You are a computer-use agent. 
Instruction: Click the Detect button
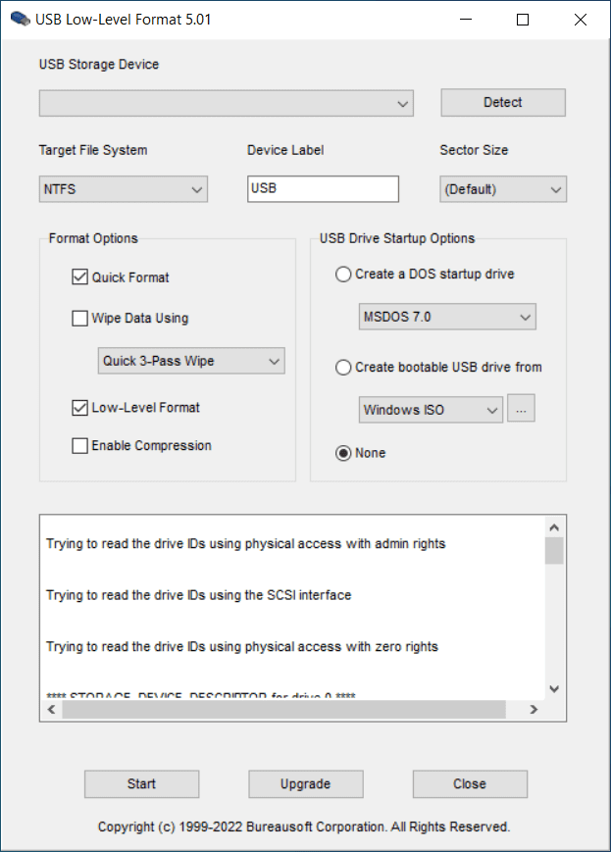(503, 102)
